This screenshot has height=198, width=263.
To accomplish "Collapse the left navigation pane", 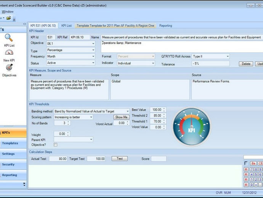I will 25,24.
